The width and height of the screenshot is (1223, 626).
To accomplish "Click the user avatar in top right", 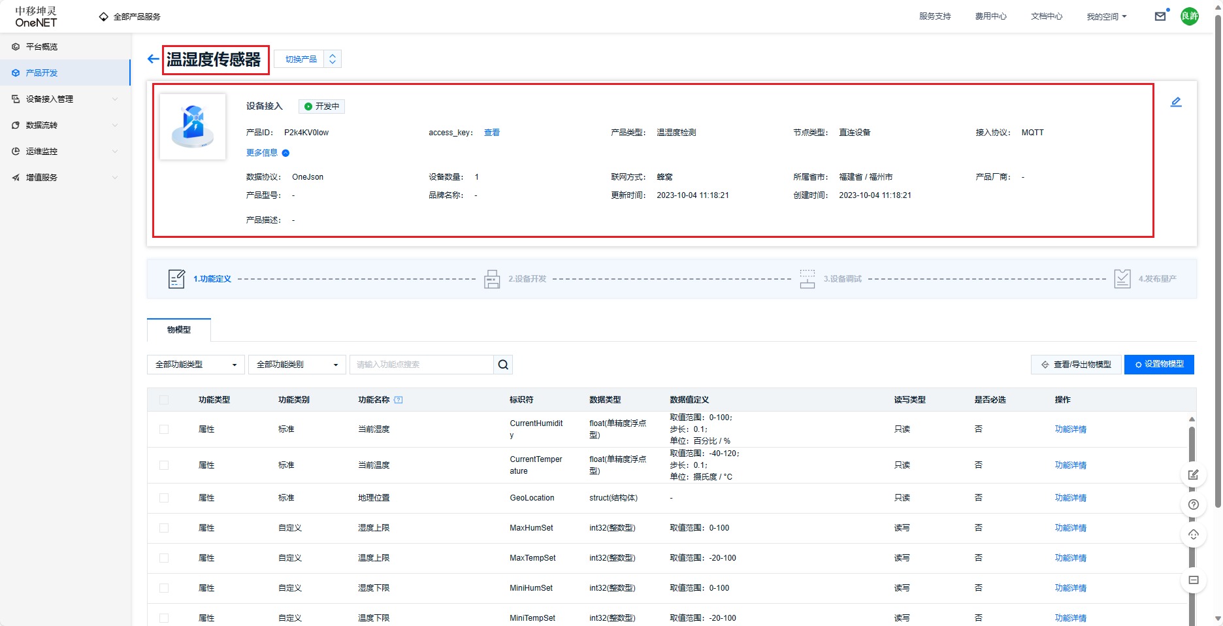I will click(1189, 16).
